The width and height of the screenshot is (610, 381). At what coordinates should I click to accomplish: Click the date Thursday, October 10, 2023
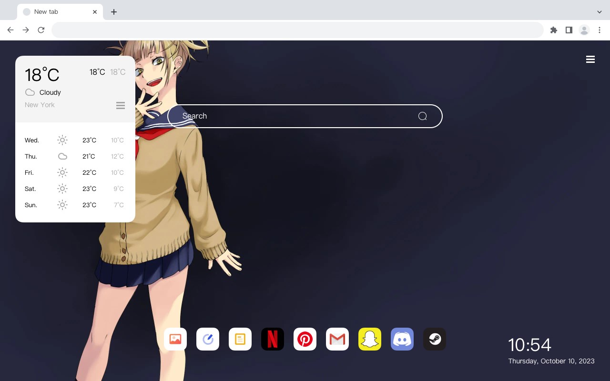551,361
